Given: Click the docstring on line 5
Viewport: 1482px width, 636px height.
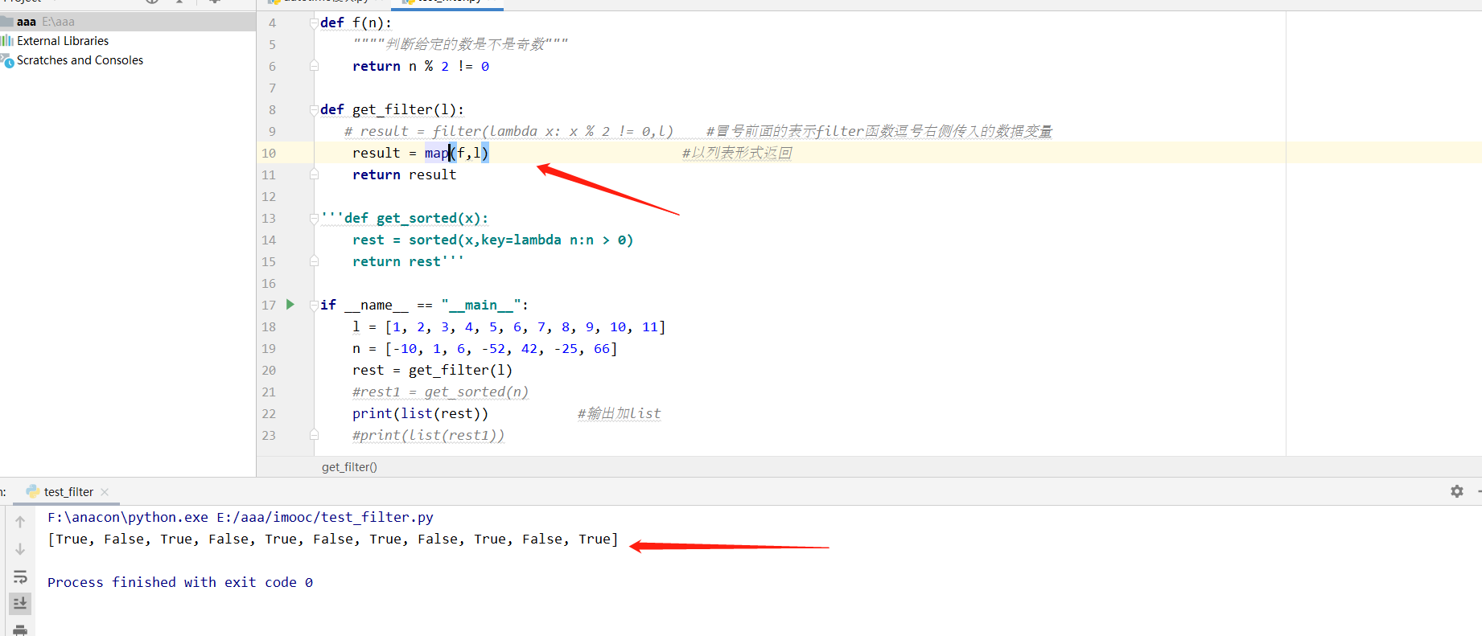Looking at the screenshot, I should click(460, 44).
